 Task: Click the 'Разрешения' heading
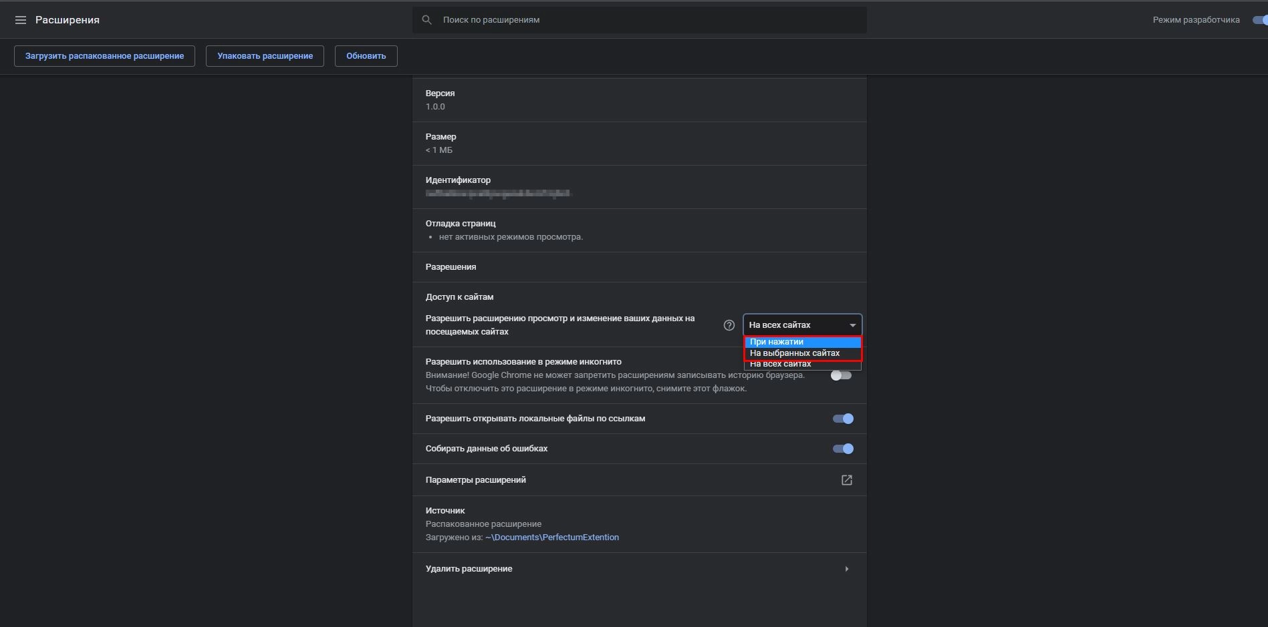pos(451,267)
